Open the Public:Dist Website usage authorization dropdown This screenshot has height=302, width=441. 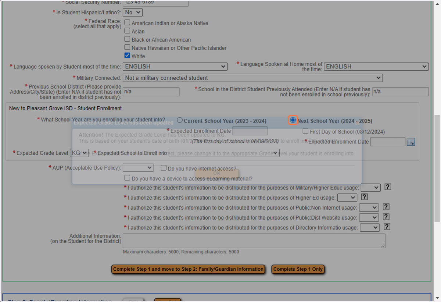(369, 217)
